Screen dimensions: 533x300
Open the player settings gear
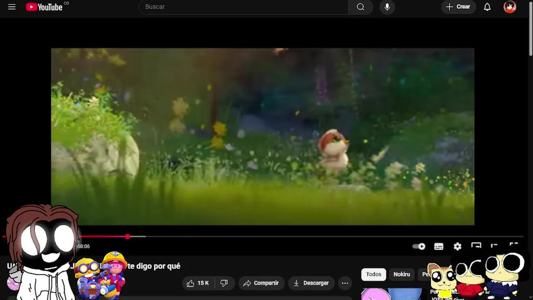(x=457, y=246)
